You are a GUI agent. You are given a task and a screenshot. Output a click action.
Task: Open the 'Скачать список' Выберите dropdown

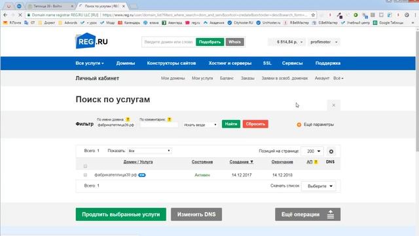click(x=318, y=186)
